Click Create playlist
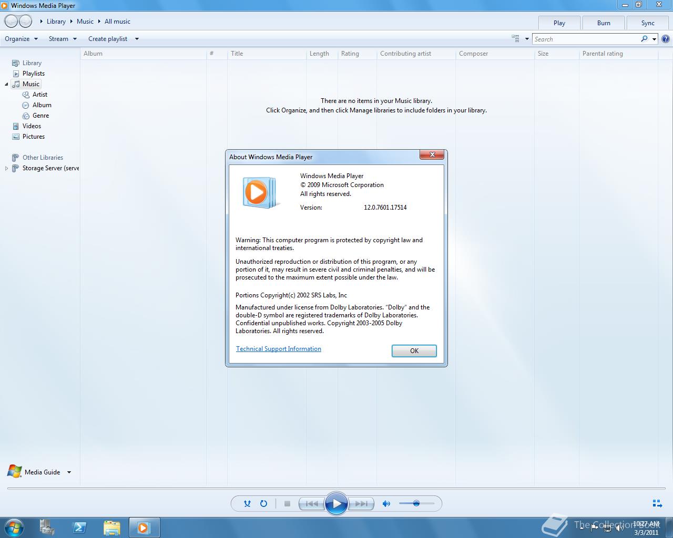The width and height of the screenshot is (673, 538). coord(108,39)
